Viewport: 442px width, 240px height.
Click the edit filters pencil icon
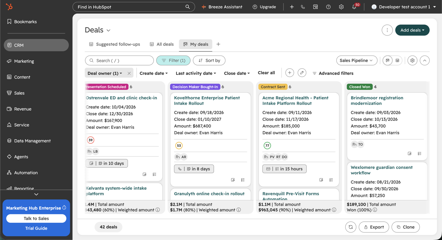point(302,73)
